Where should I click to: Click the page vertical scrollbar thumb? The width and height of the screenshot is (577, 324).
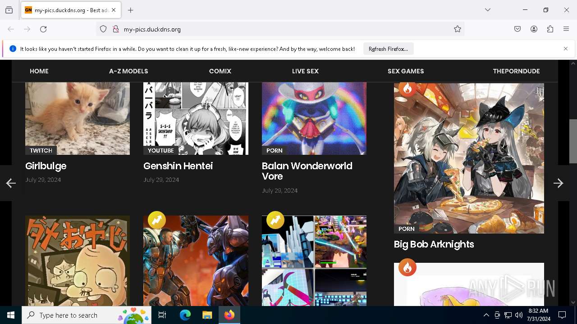pyautogui.click(x=573, y=141)
